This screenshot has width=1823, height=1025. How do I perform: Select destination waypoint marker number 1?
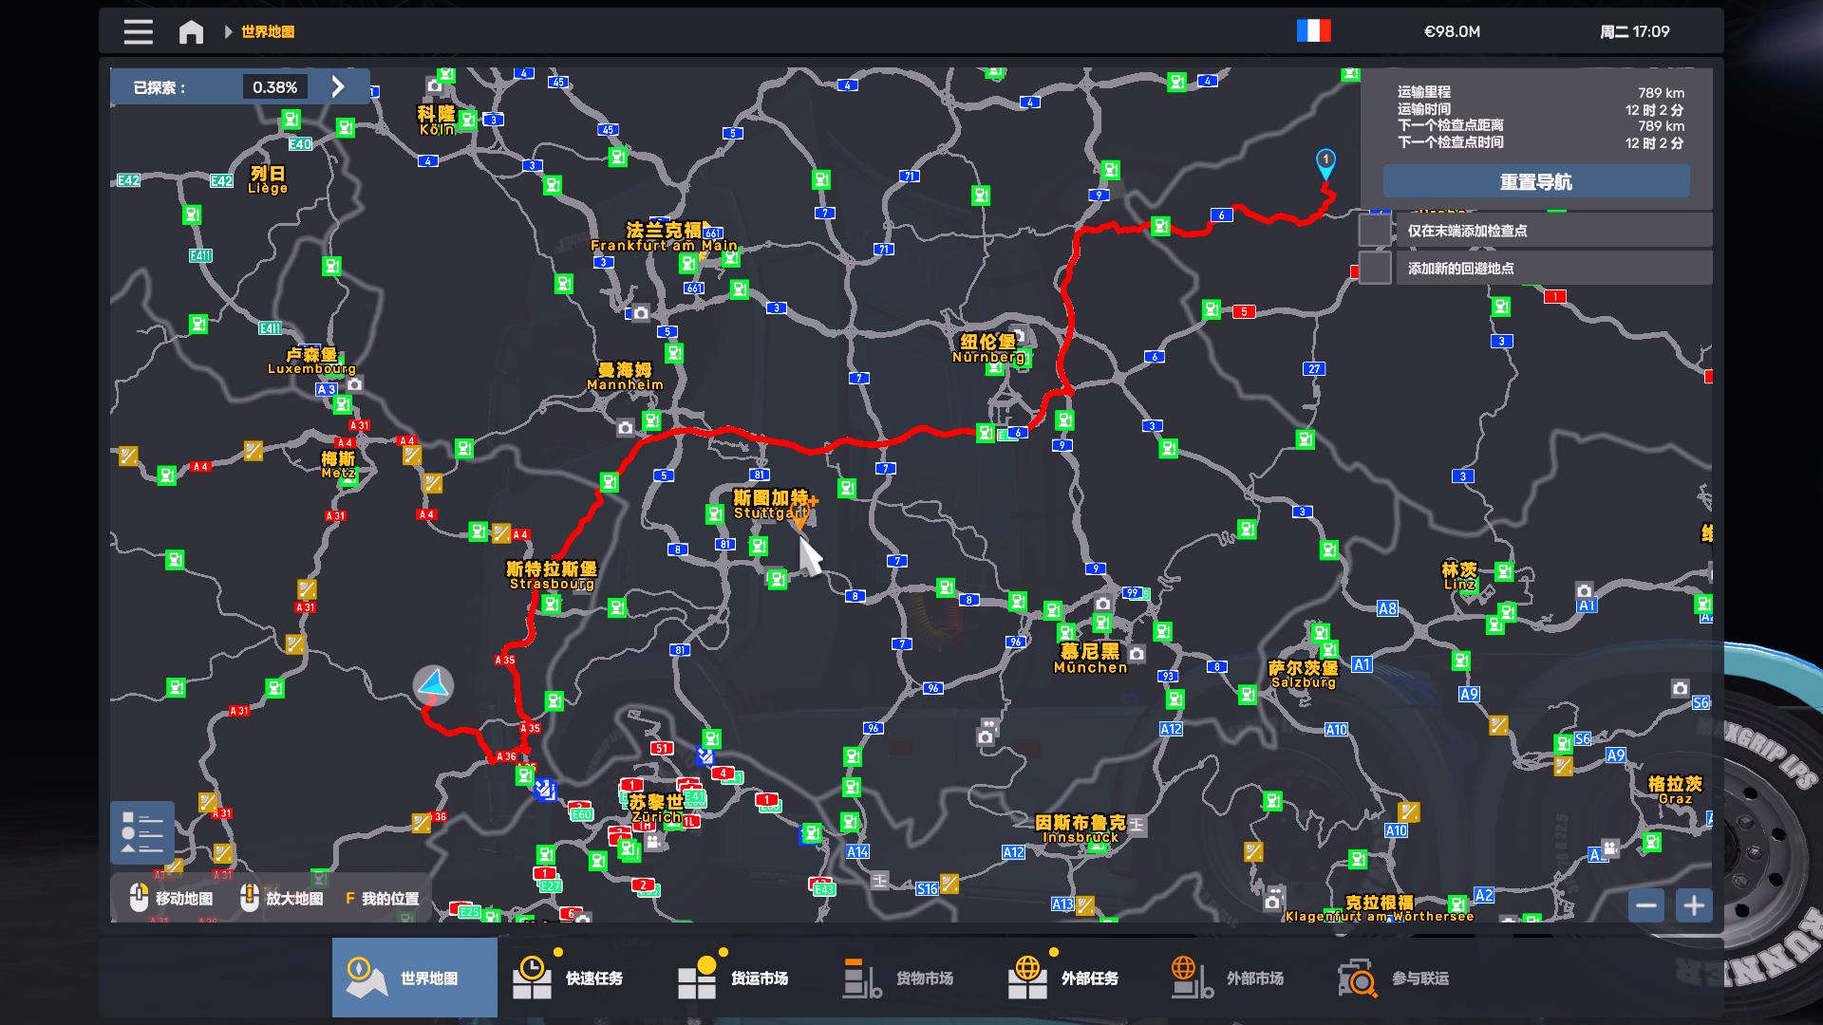1325,161
